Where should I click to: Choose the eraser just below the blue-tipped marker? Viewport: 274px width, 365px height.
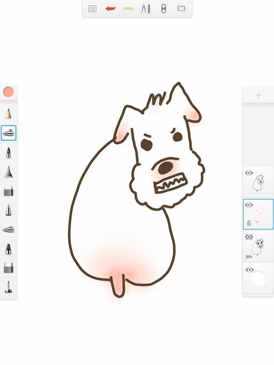[x=9, y=191]
